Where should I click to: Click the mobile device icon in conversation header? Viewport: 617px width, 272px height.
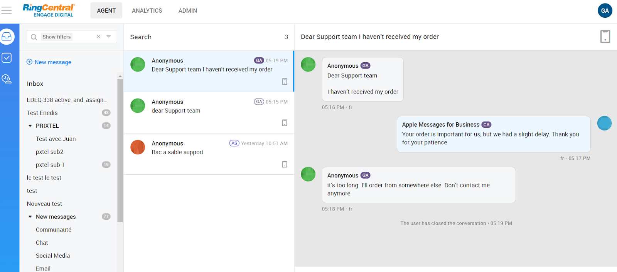pos(605,37)
